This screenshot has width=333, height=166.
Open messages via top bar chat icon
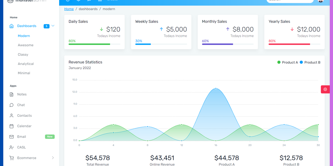pos(89,1)
